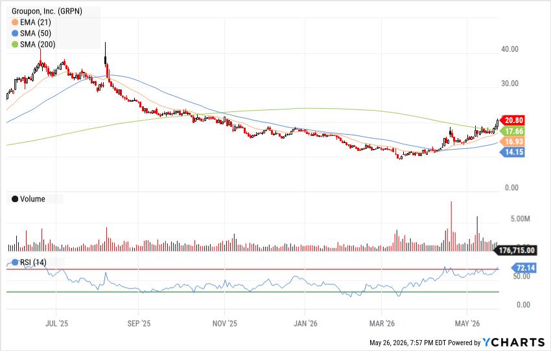Click the EMA (21) legend label
551x351 pixels.
(x=36, y=23)
